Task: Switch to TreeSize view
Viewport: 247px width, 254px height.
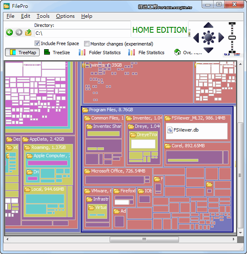Action: [x=57, y=52]
